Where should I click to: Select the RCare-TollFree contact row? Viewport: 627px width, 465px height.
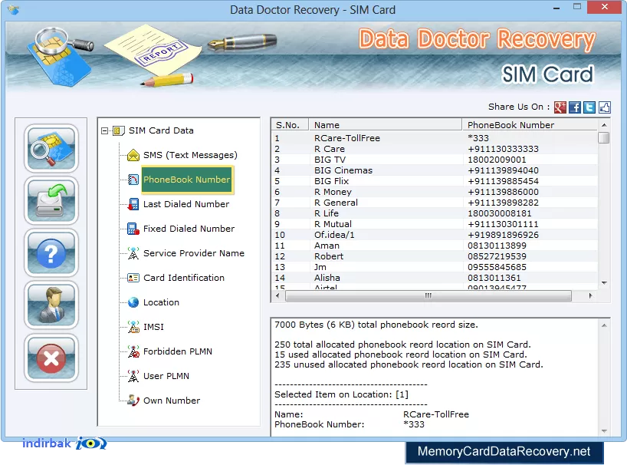[x=435, y=138]
